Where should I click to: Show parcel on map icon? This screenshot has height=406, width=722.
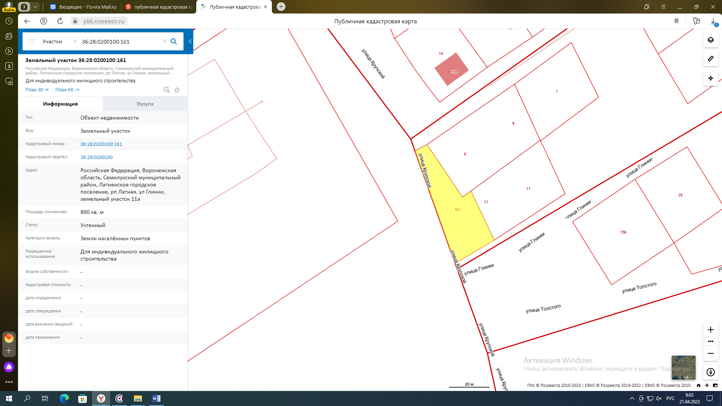(167, 90)
